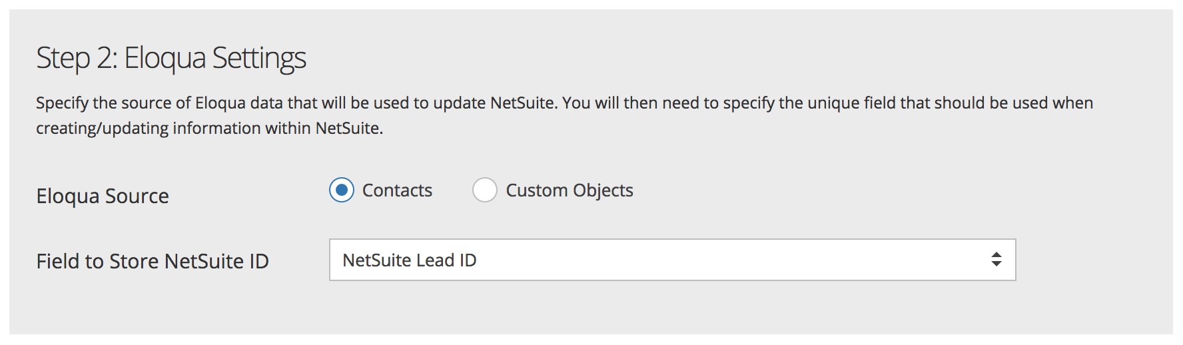Viewport: 1183px width, 345px height.
Task: Click the Eloqua Source field label
Action: click(103, 196)
